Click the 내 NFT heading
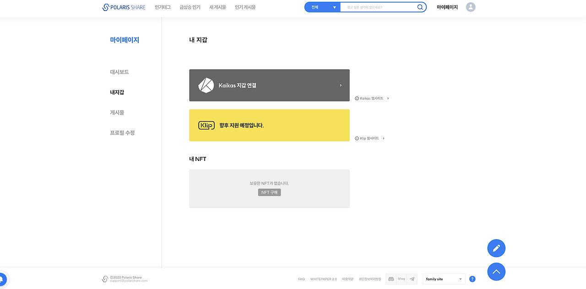Viewport: 586px width, 289px height. (x=198, y=159)
